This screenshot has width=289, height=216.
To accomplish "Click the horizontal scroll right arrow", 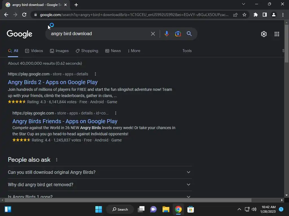I will coord(282,200).
